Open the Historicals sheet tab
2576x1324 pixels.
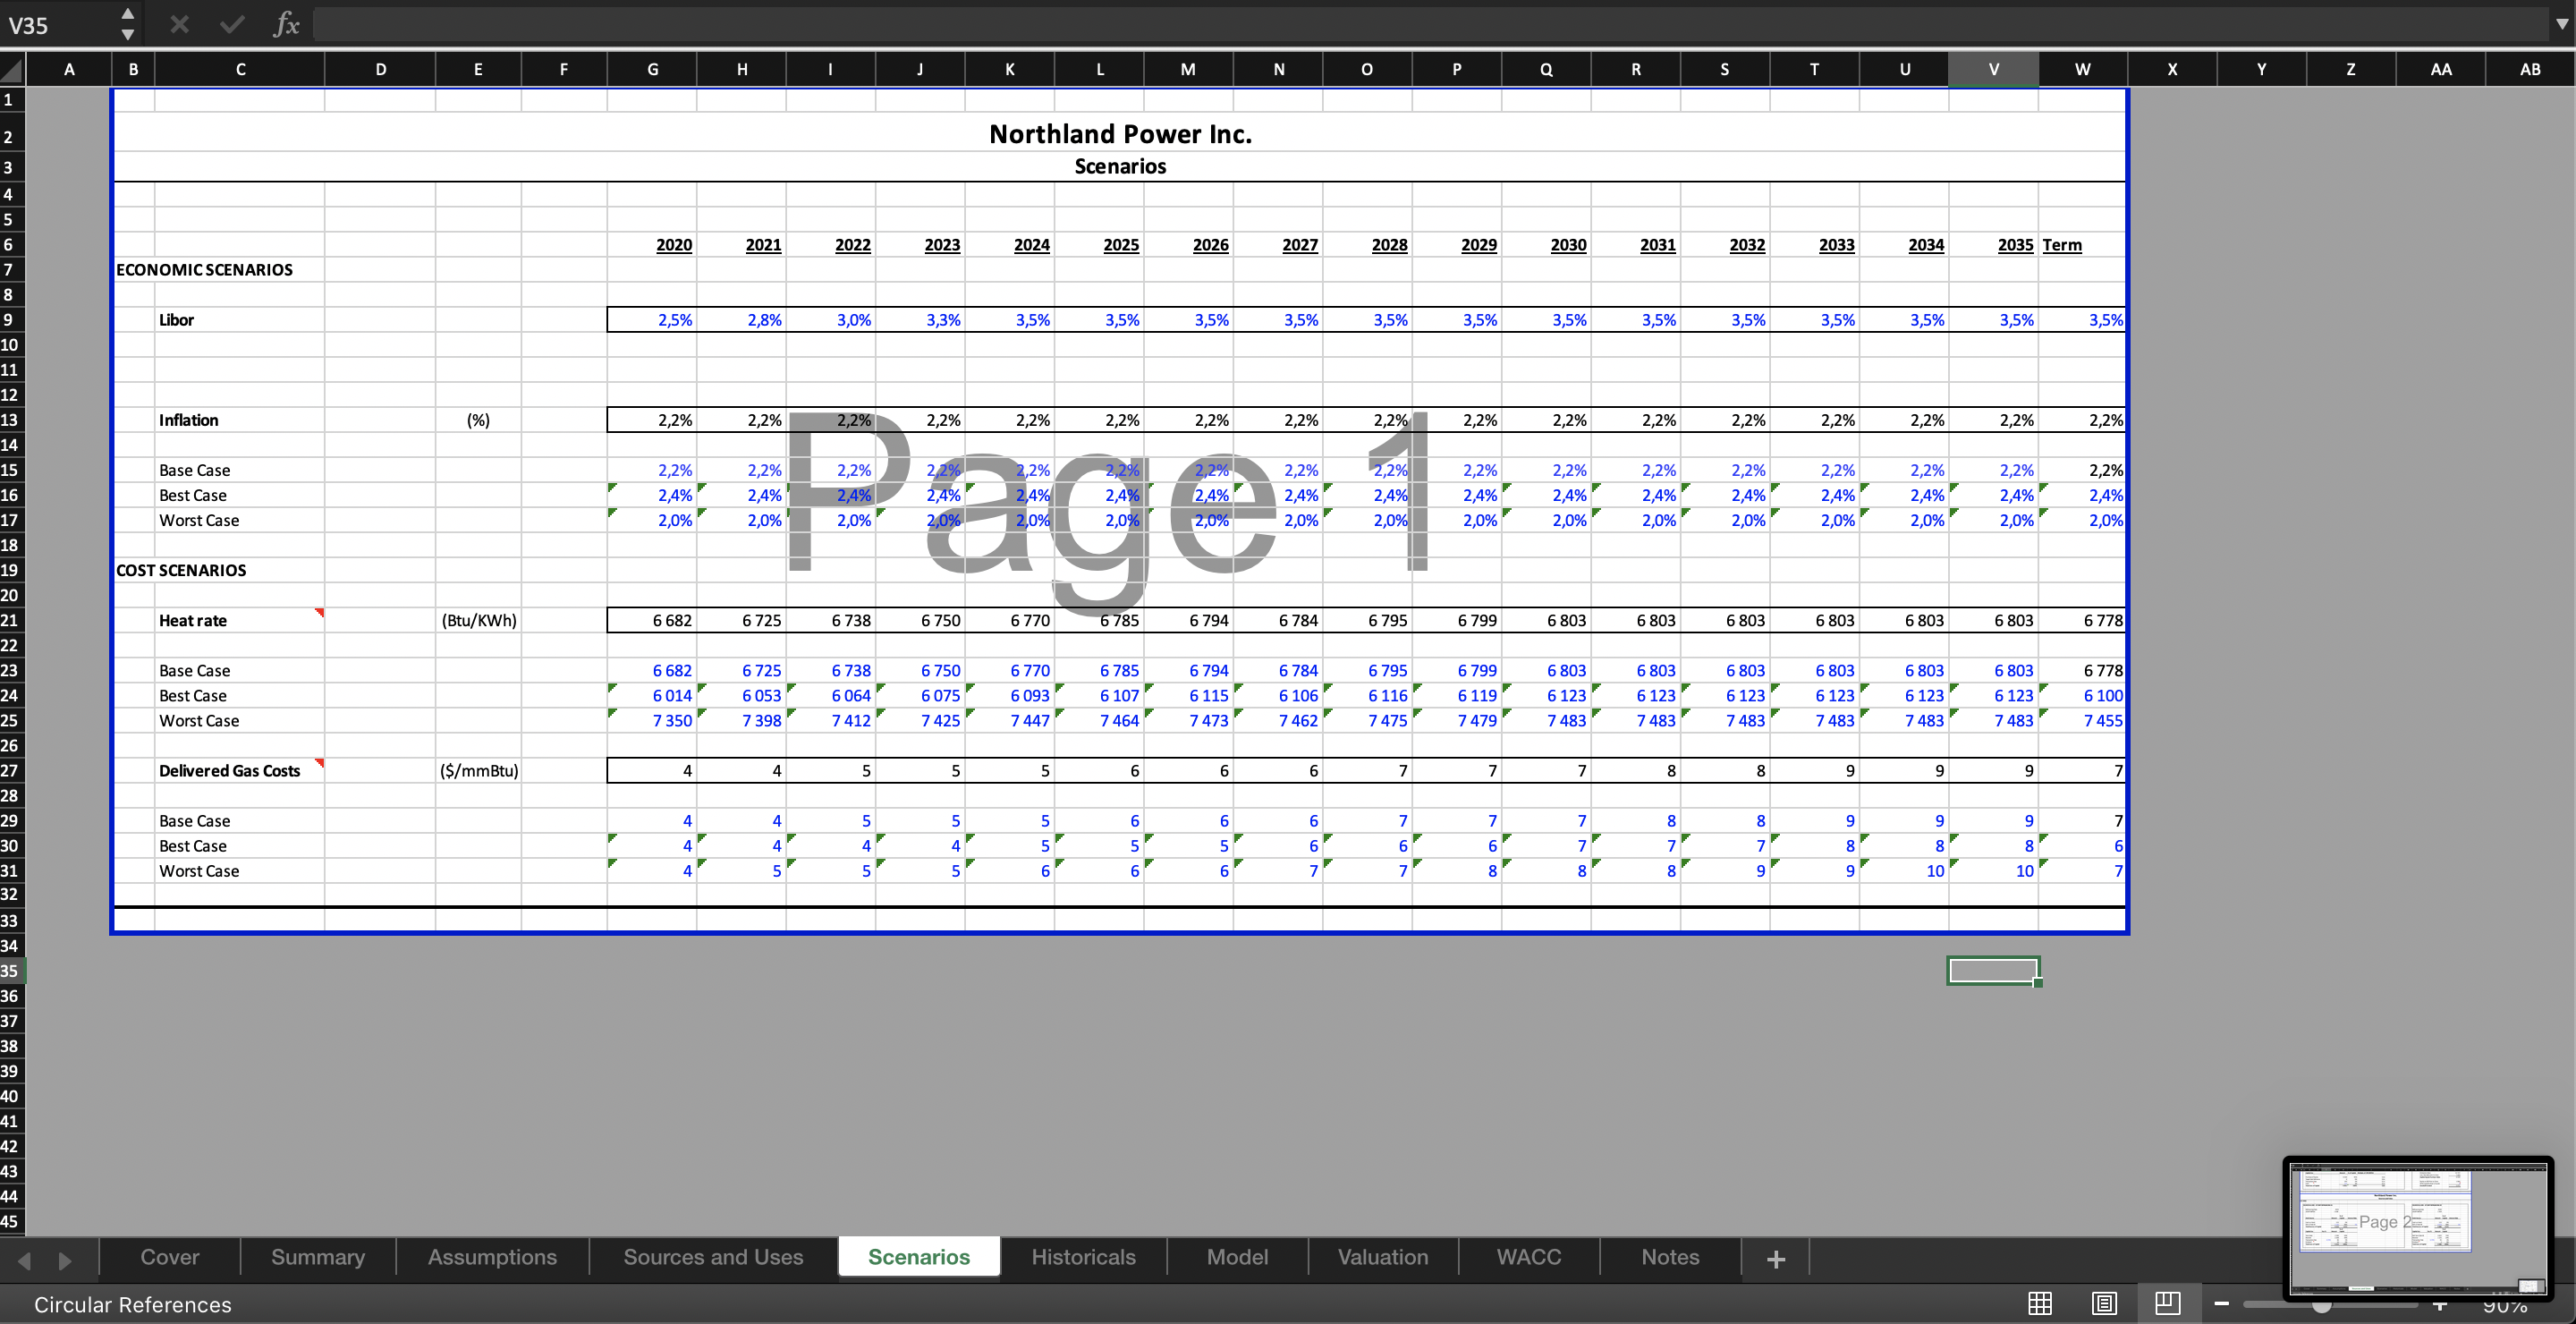[1083, 1257]
